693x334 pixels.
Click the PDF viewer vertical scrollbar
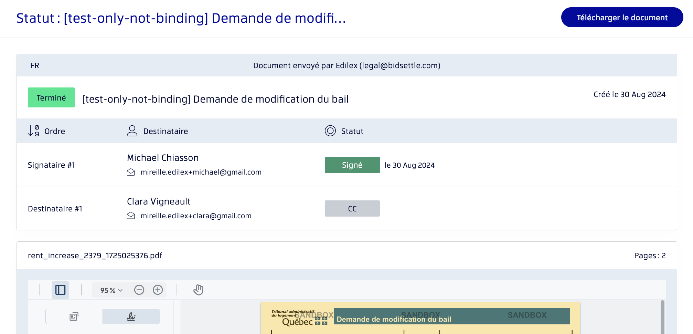(662, 317)
